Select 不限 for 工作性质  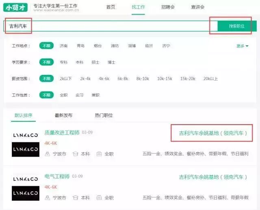46,95
